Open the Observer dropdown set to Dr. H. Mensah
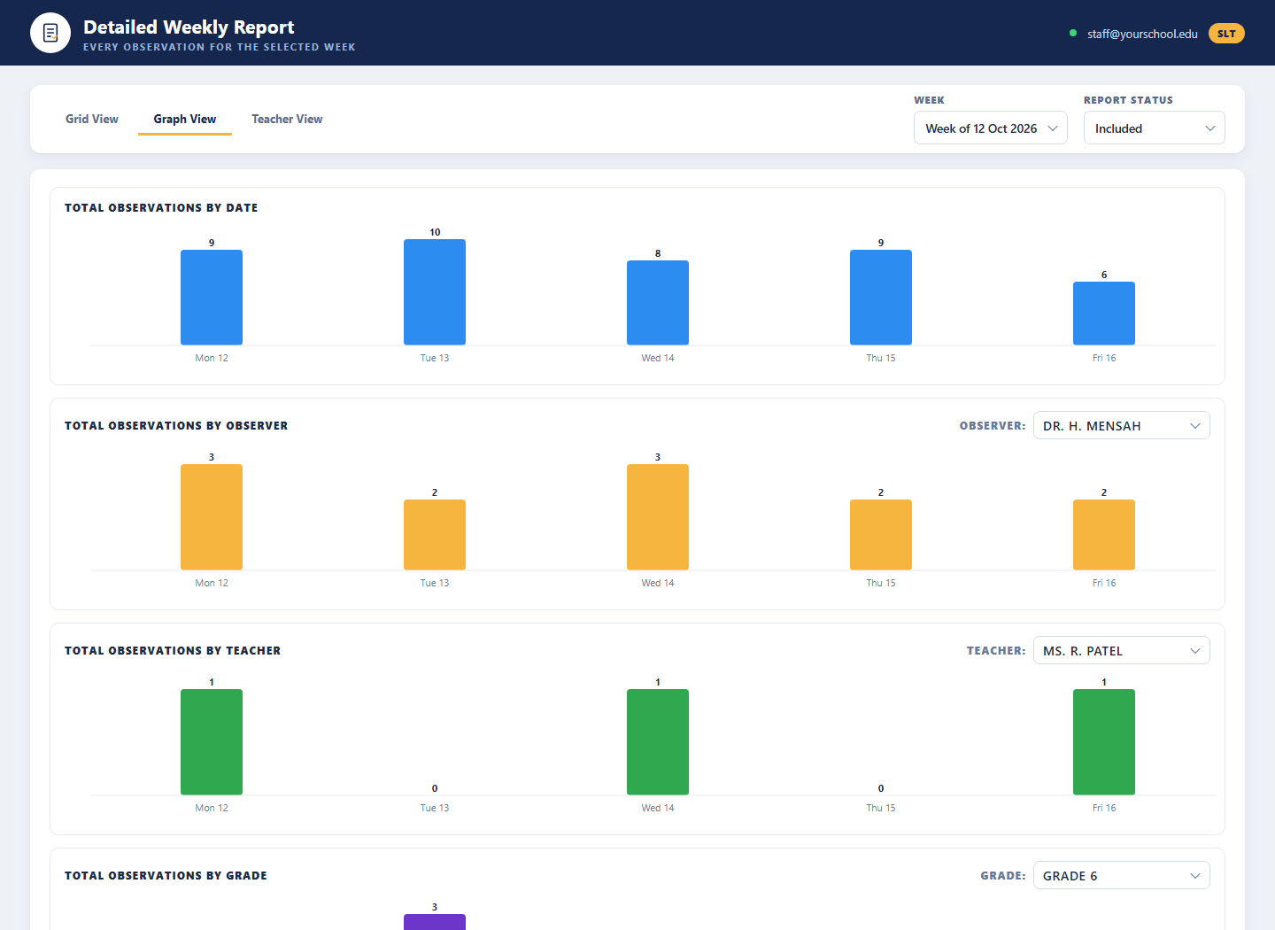The width and height of the screenshot is (1275, 930). click(x=1122, y=426)
